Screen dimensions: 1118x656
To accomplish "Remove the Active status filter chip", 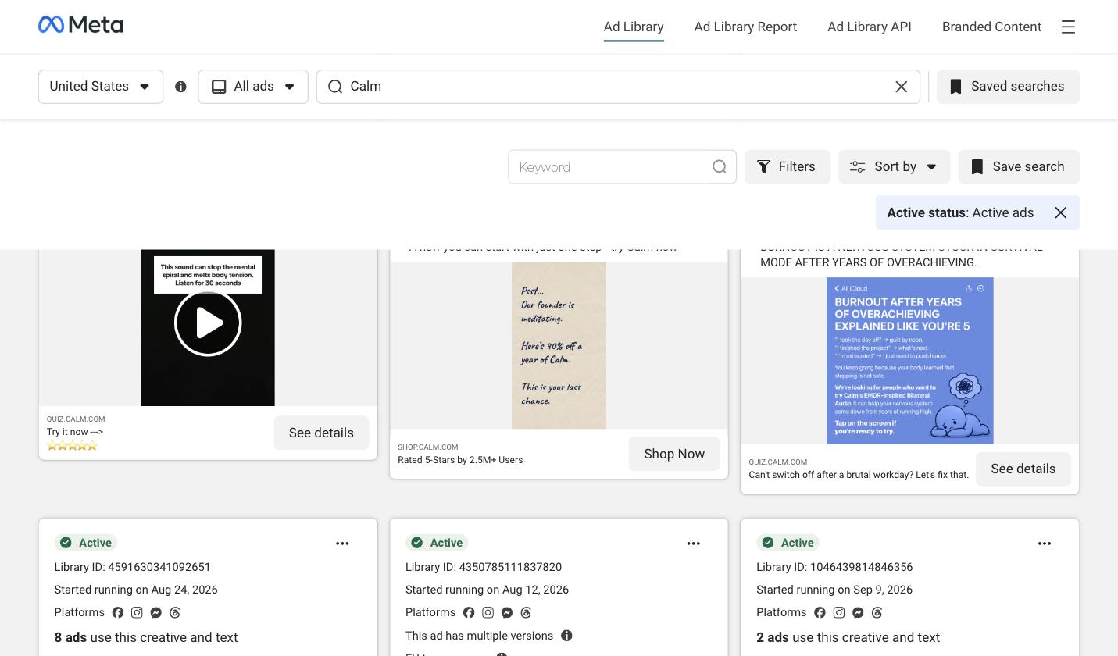I will [1060, 212].
